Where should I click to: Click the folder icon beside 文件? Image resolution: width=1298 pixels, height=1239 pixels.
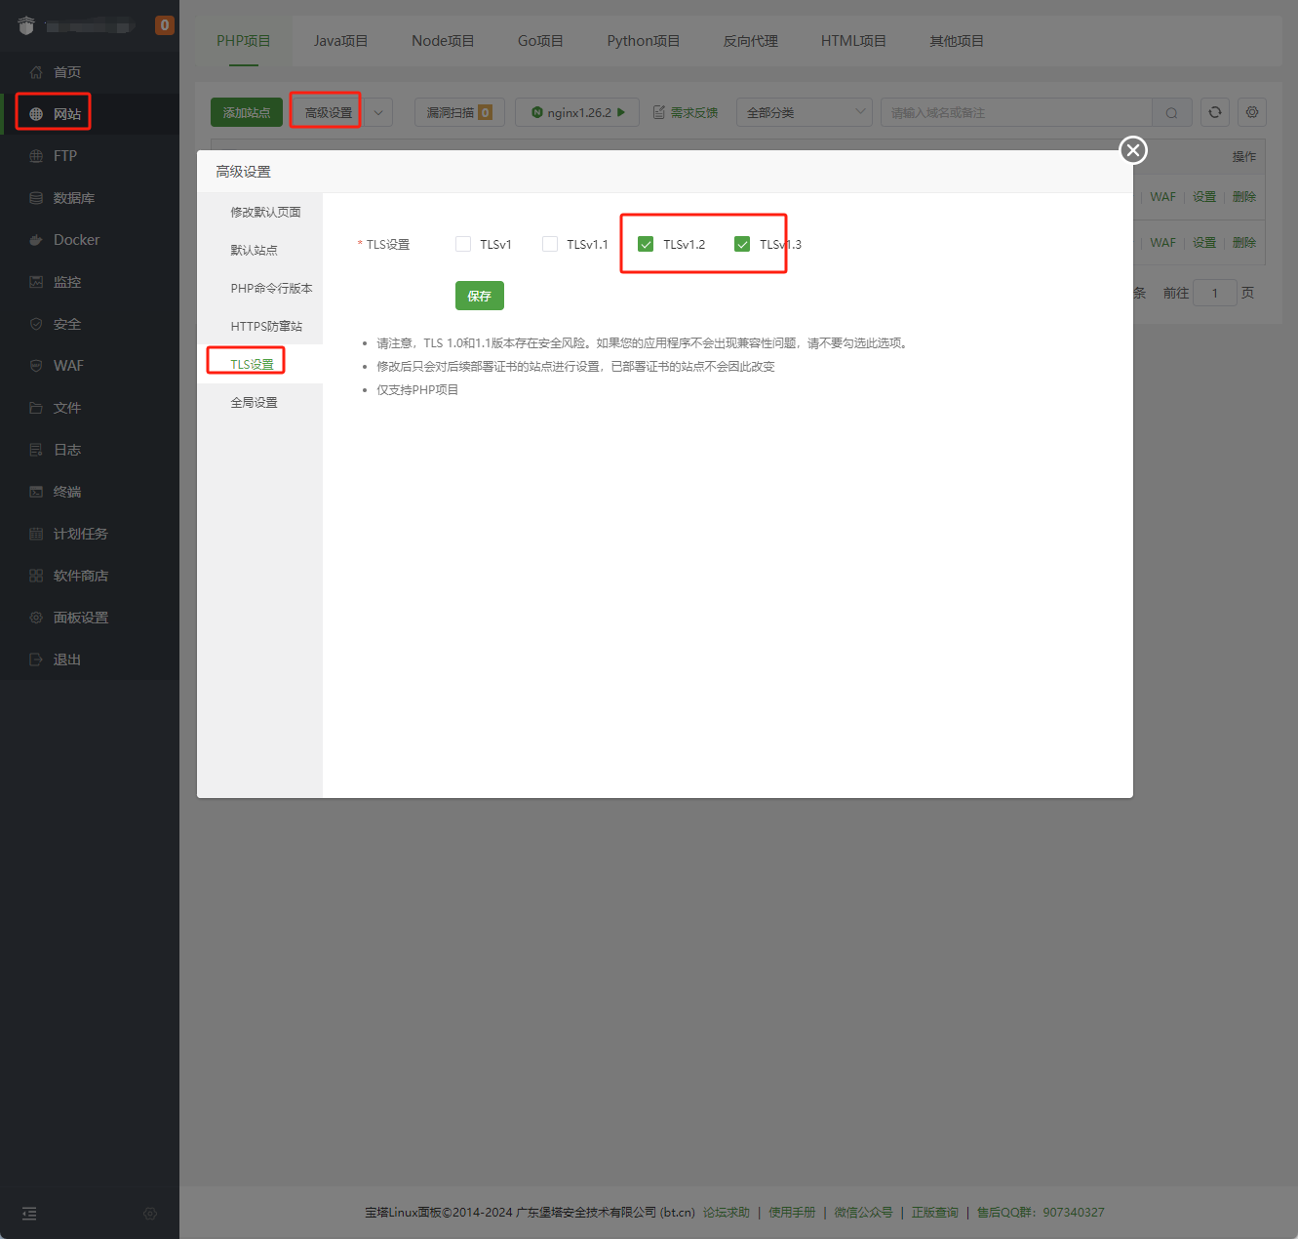point(36,408)
